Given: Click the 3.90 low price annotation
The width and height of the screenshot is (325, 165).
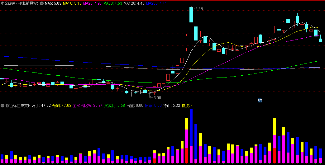Looking at the screenshot, I should point(157,98).
